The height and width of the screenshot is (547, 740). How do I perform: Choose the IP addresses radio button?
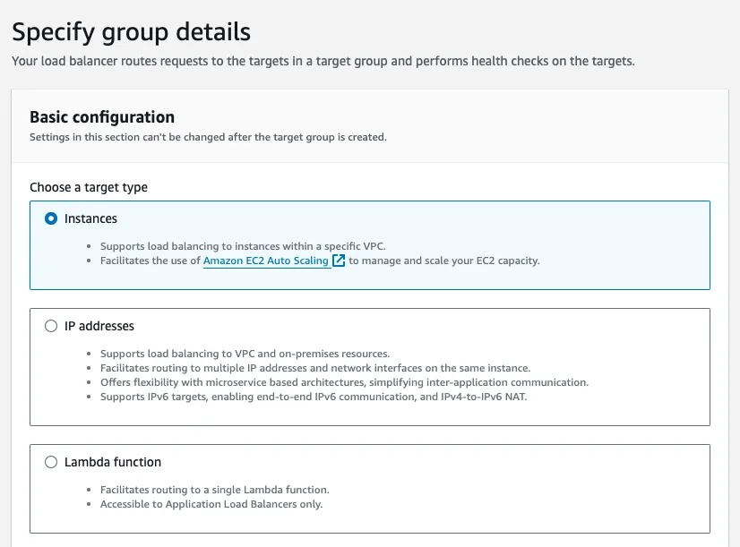tap(51, 326)
